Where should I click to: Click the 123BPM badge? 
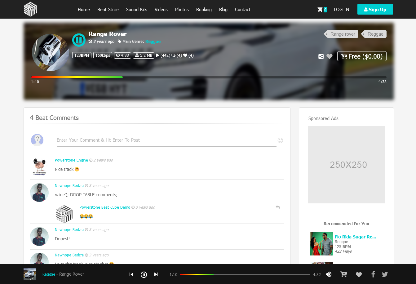[x=82, y=55]
